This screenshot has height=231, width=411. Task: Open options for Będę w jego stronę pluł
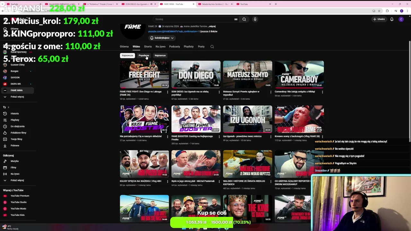219,182
